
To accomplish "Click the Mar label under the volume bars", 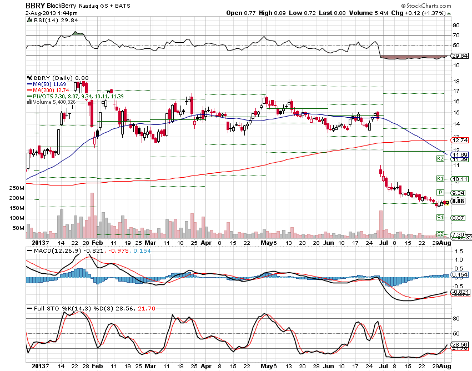I will coord(150,243).
